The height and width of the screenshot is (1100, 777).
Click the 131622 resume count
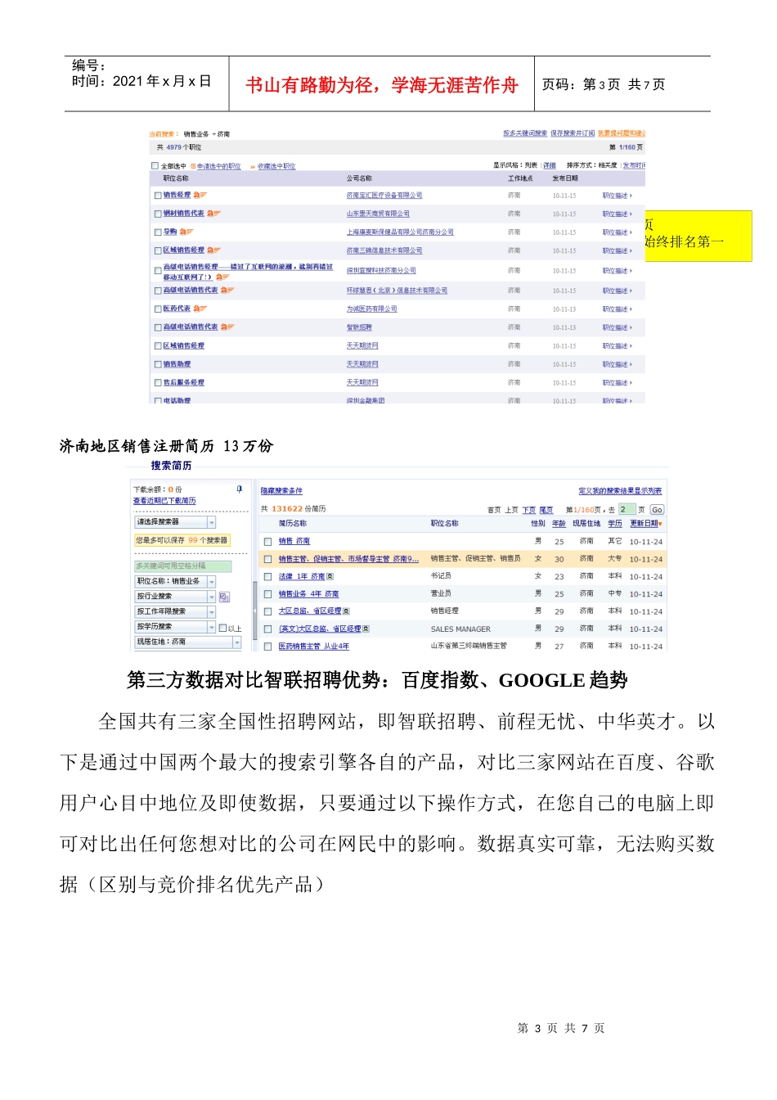tap(287, 509)
